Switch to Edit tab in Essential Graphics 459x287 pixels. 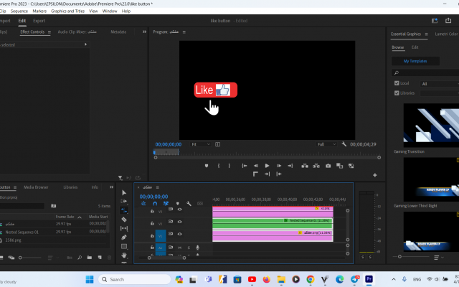[415, 47]
